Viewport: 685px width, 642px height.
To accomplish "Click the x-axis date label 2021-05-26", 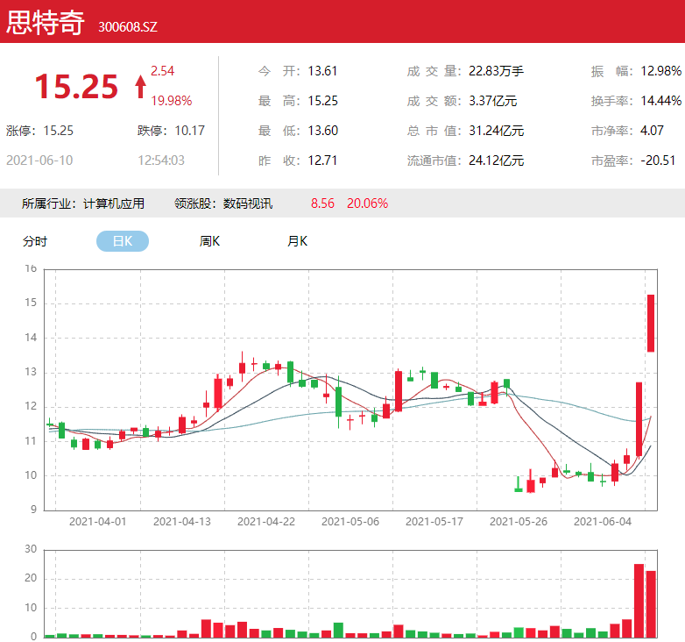I will tap(519, 522).
